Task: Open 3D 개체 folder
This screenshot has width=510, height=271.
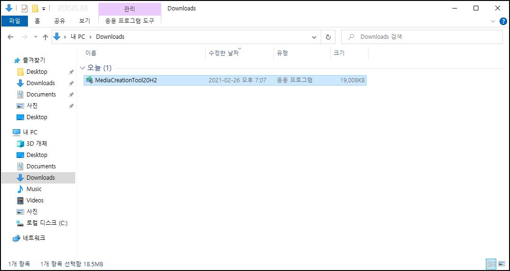Action: 37,143
